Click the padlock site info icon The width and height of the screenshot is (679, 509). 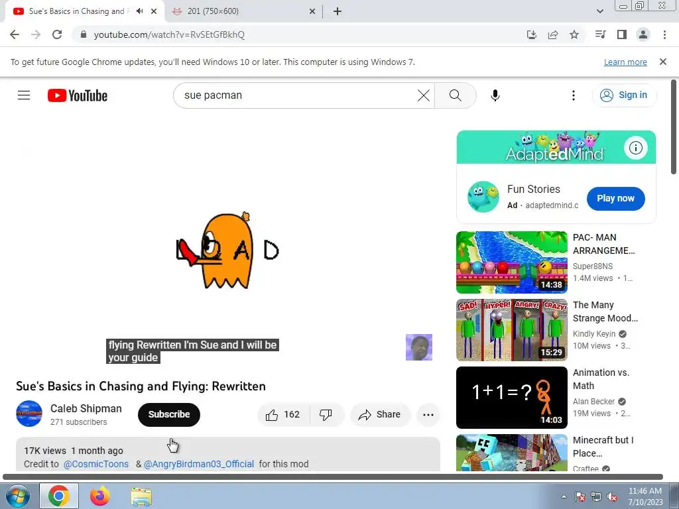pyautogui.click(x=84, y=34)
